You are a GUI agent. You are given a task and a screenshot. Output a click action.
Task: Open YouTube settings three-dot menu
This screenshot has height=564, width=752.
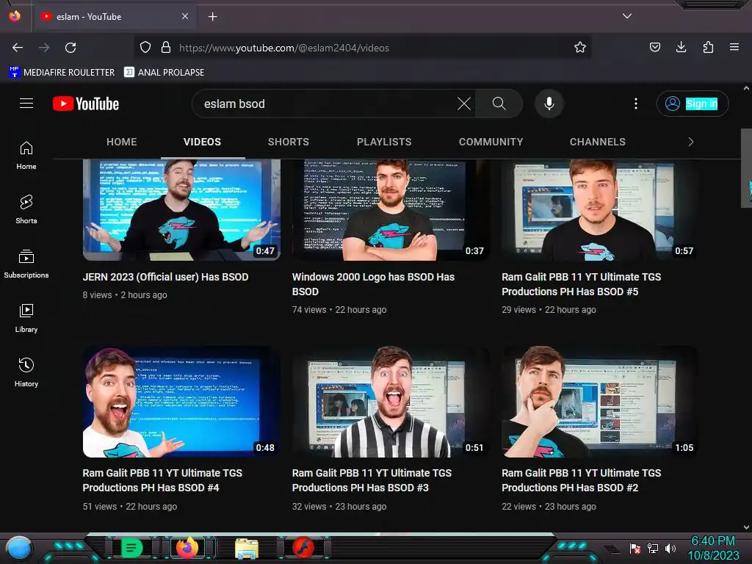click(636, 104)
